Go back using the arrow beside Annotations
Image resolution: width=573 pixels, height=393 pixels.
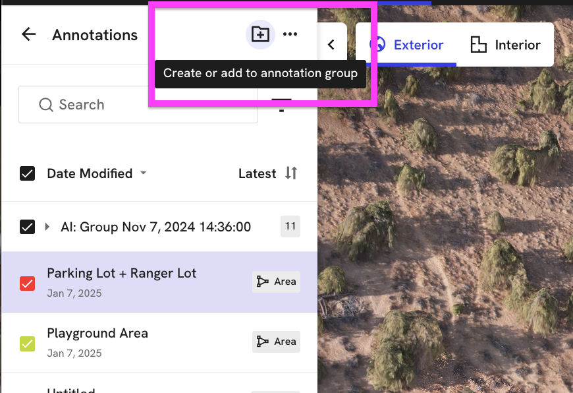coord(28,34)
